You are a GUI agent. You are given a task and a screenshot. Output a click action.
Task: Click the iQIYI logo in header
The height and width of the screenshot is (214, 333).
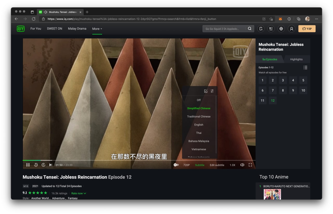21,29
